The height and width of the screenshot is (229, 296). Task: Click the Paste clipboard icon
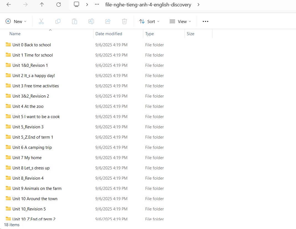74,21
